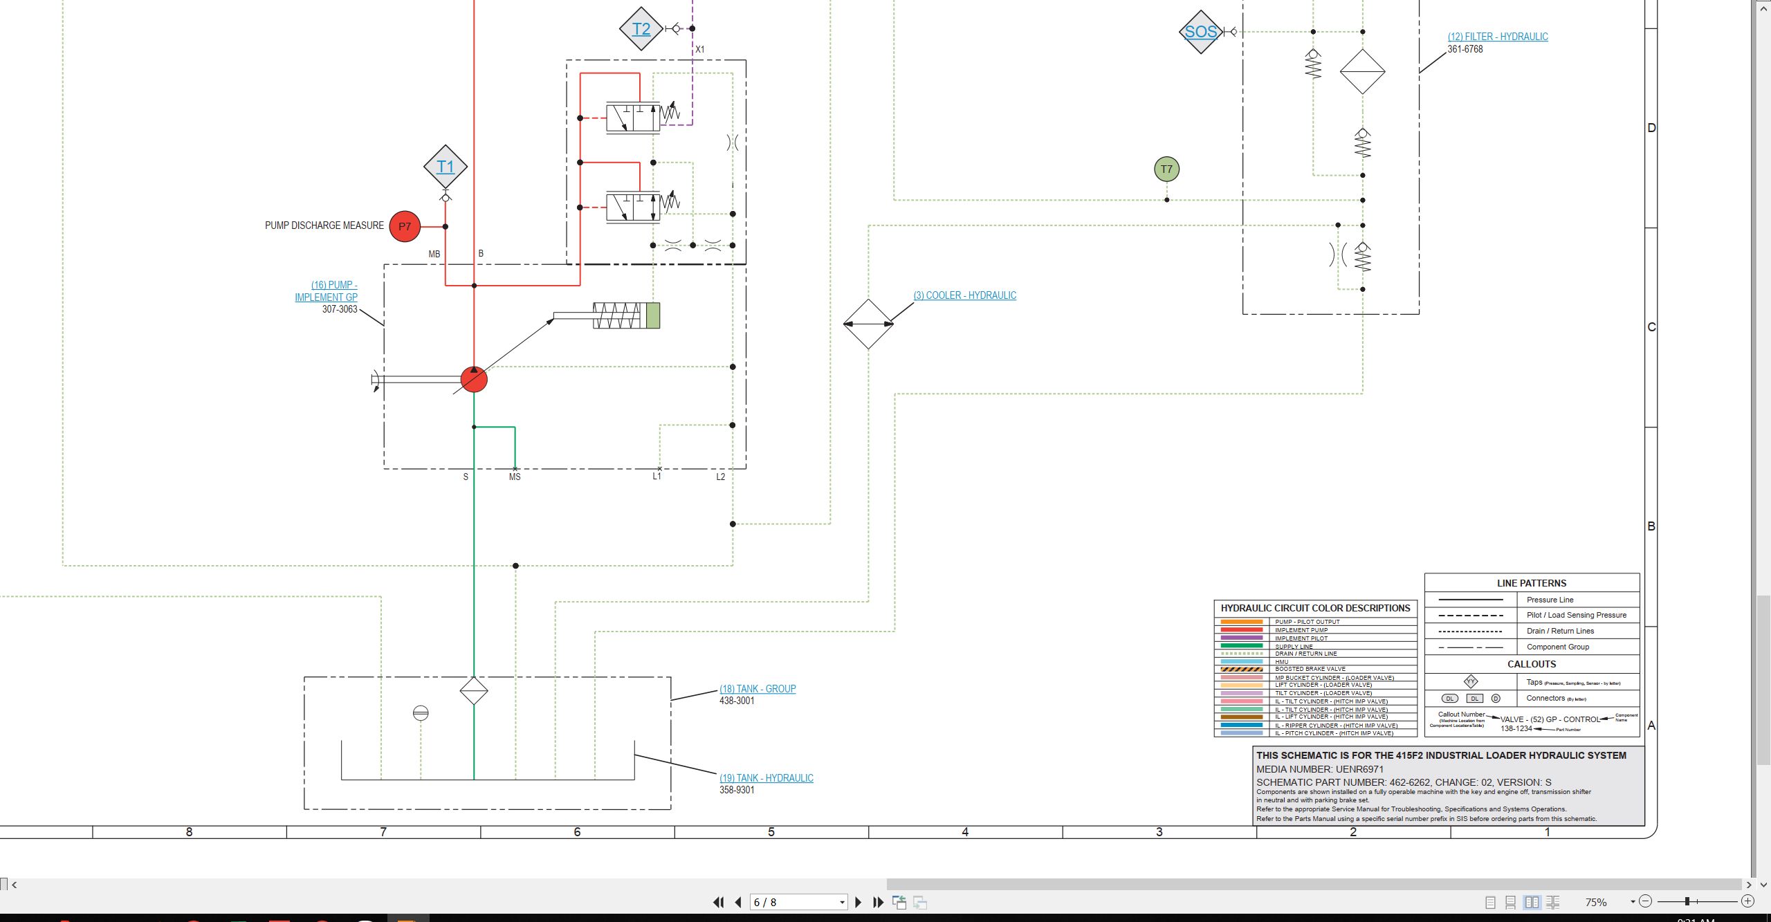This screenshot has width=1771, height=922.
Task: Click the HYDRAULIC CIRCUIT COLOR DESCRIPTIONS heading
Action: tap(1315, 608)
